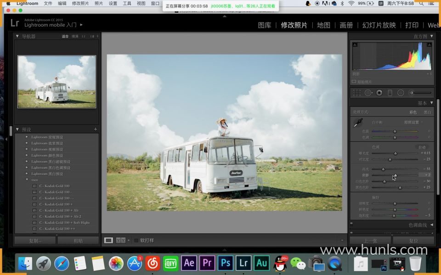This screenshot has width=441, height=275.
Task: Enable the 软打样 soft proofing checkbox
Action: coord(136,241)
